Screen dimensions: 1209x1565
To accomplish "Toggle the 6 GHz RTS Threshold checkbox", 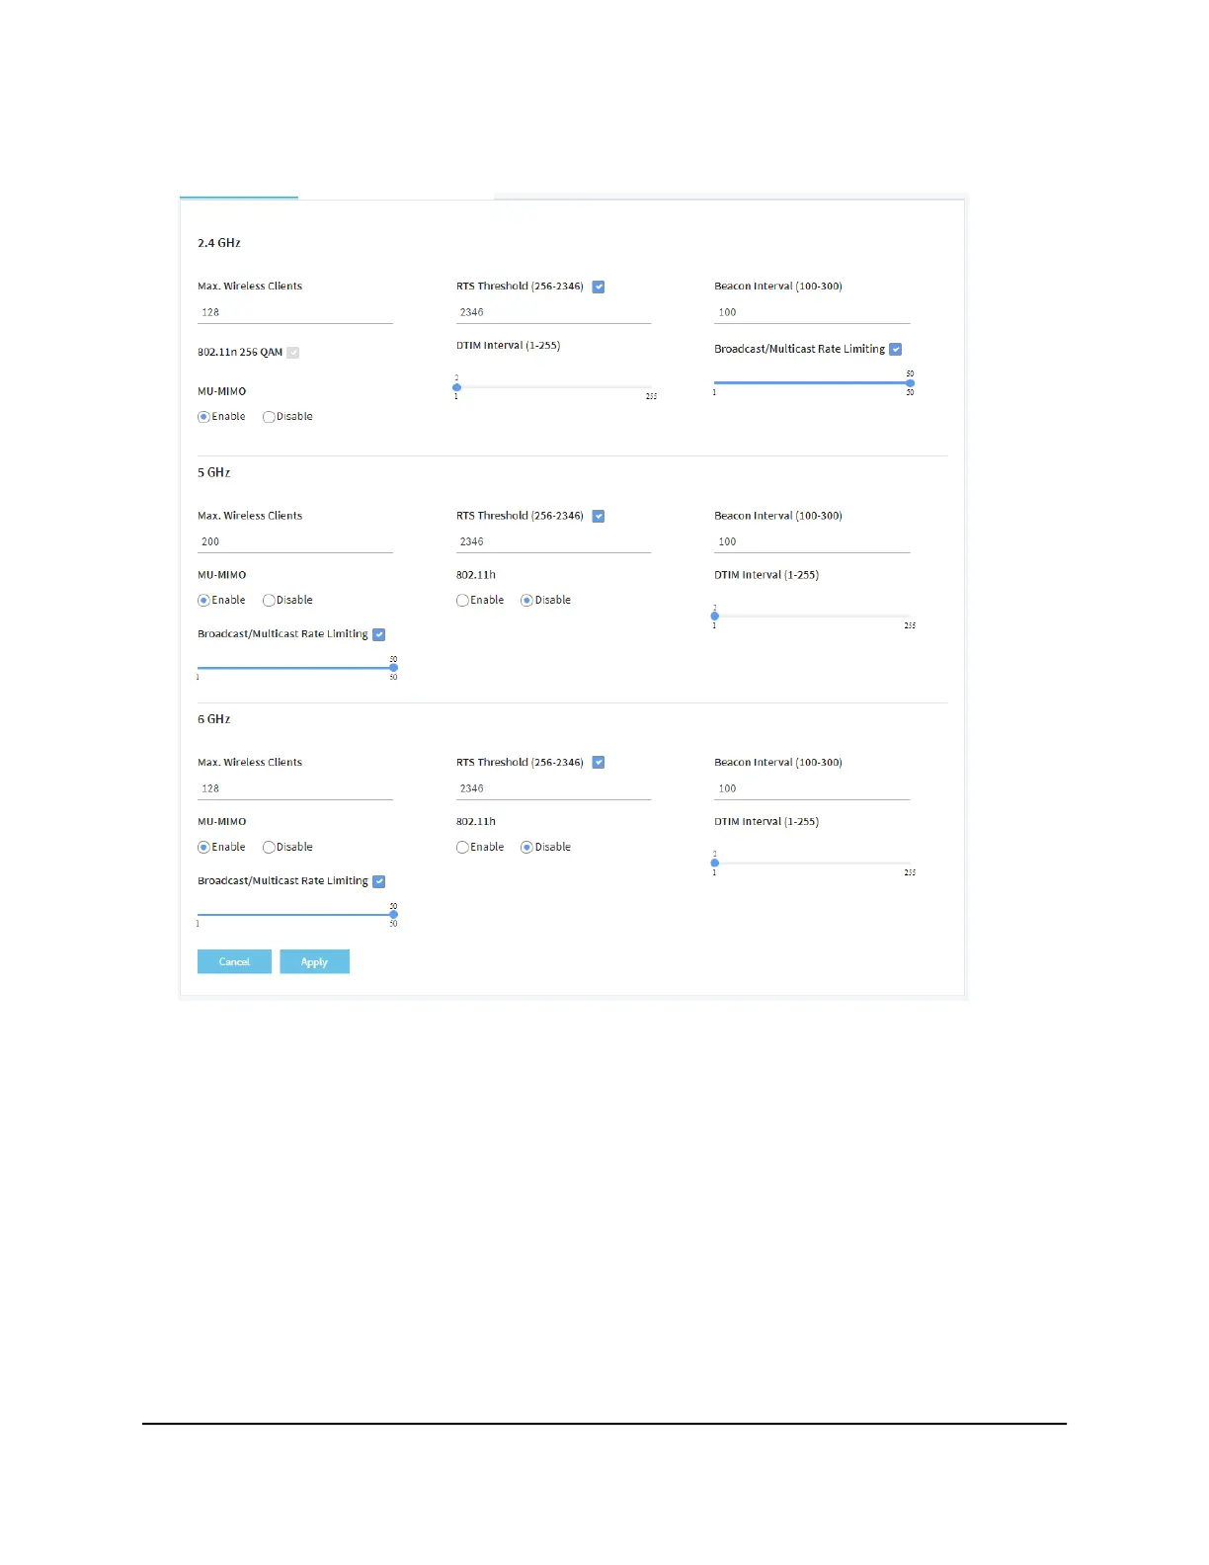I will coord(599,763).
